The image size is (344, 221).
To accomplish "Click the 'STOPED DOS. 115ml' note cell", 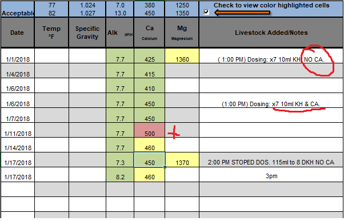I will 271,160.
